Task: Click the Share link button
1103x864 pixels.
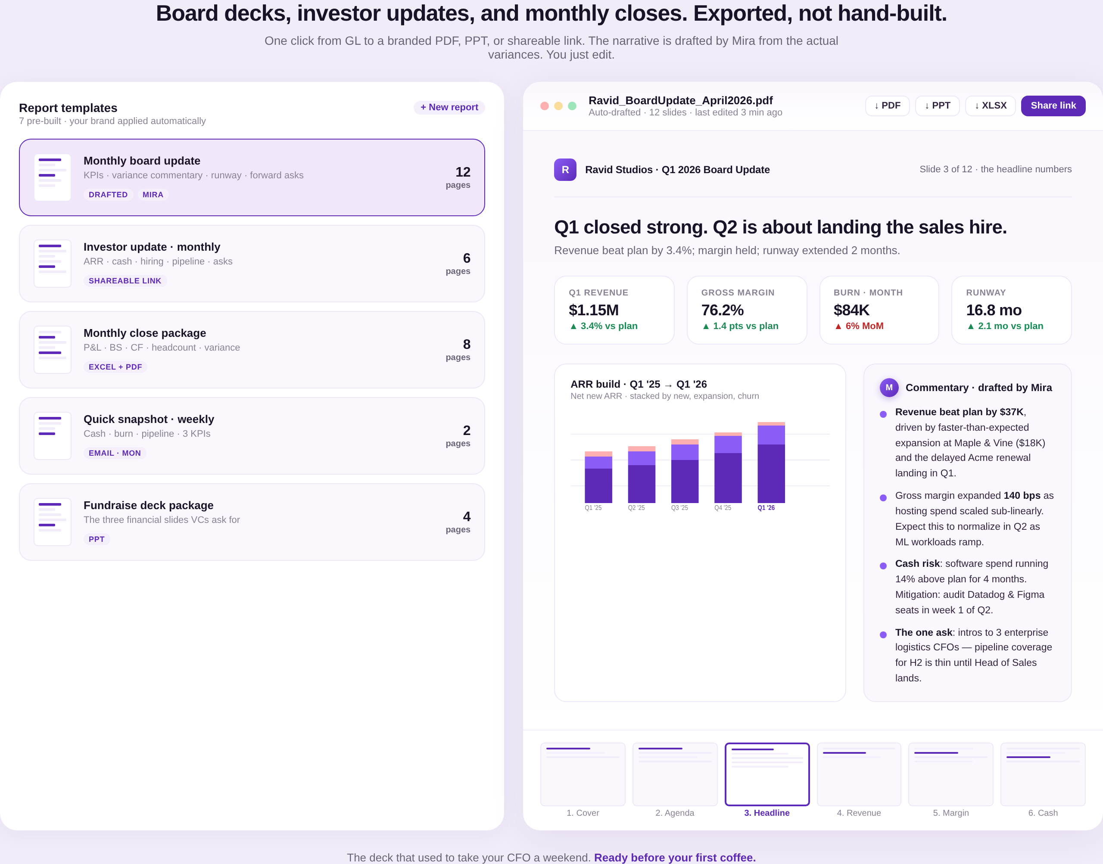Action: pyautogui.click(x=1053, y=106)
